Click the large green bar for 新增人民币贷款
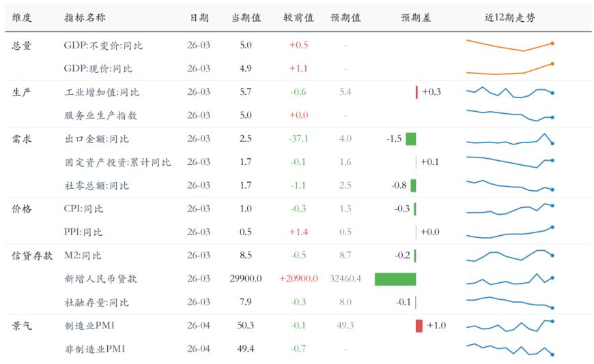 pyautogui.click(x=395, y=279)
